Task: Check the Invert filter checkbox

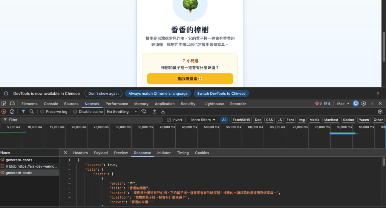Action: point(168,120)
